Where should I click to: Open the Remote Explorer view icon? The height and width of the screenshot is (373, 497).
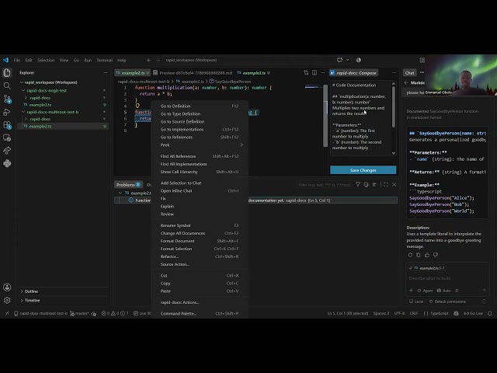[7, 138]
